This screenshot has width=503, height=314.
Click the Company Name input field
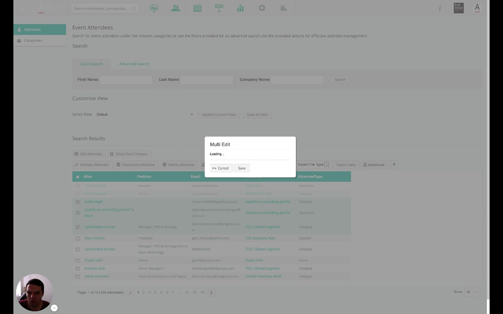(x=297, y=80)
